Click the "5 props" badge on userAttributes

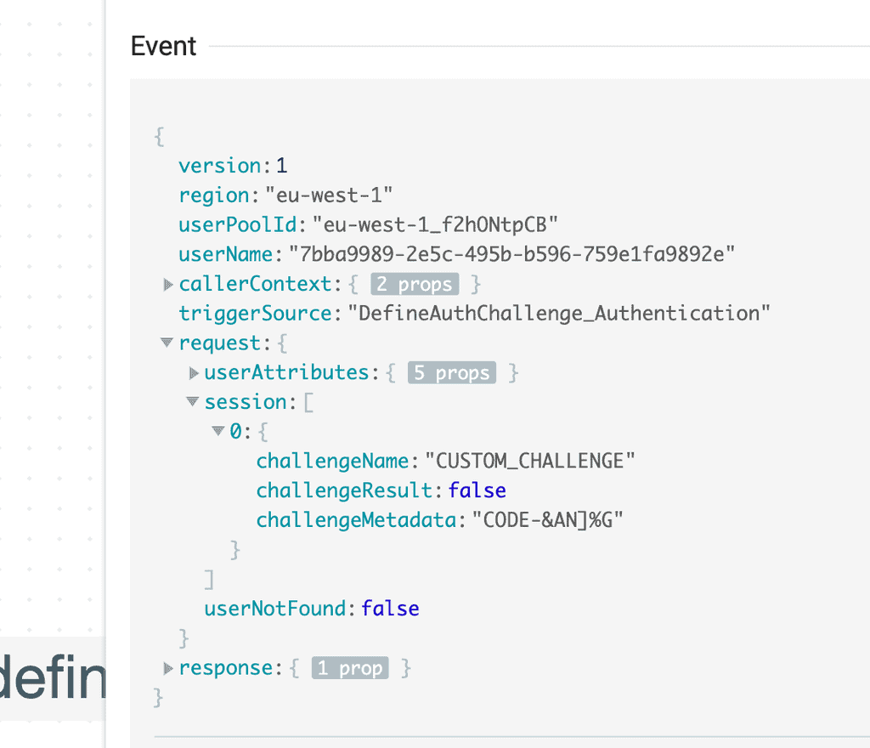pyautogui.click(x=451, y=373)
